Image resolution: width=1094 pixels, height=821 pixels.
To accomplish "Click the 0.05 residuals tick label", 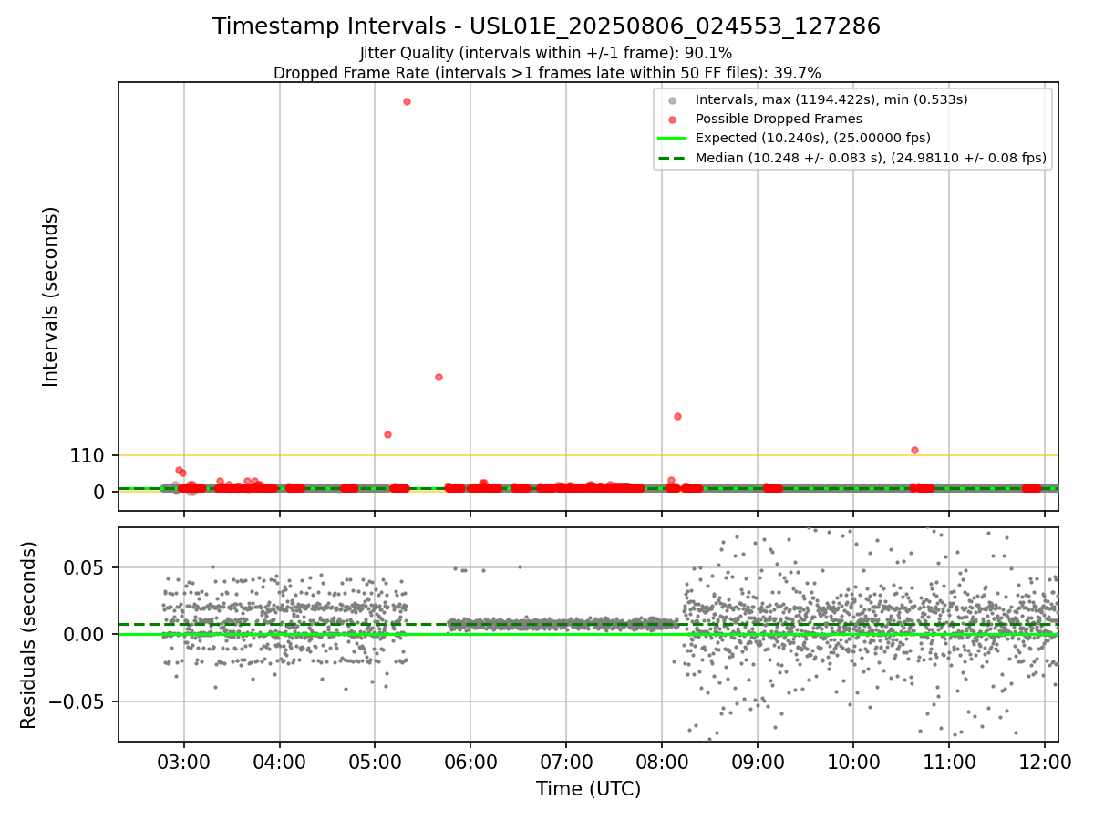I will tap(86, 567).
